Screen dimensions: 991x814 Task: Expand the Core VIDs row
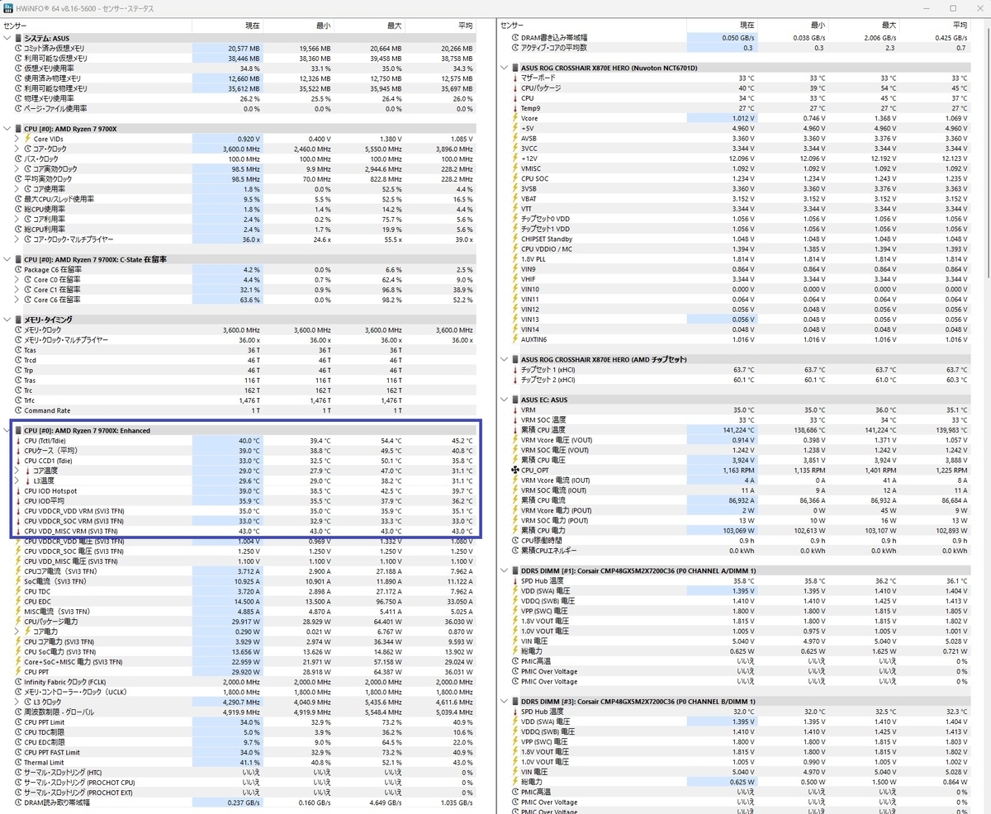tap(17, 139)
